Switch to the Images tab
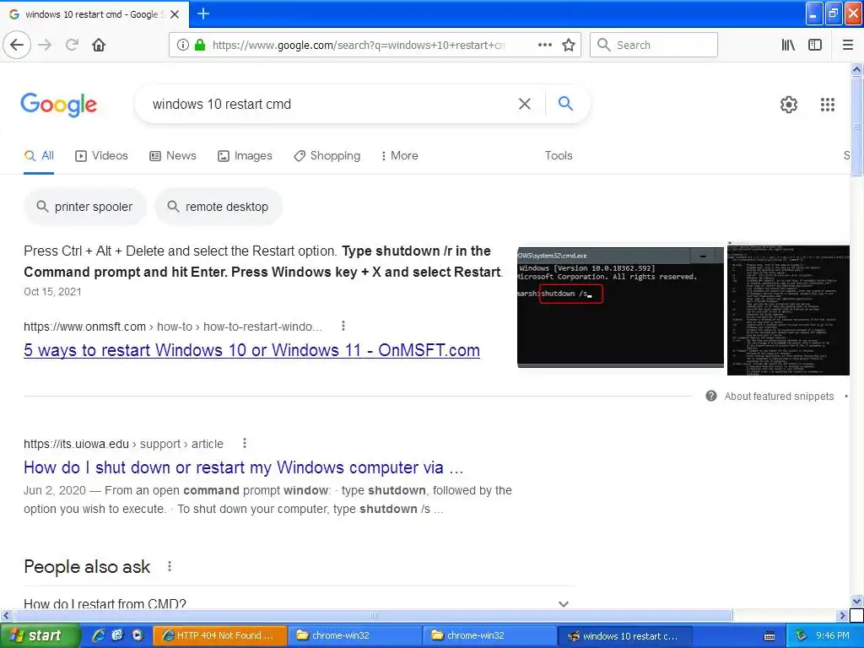The height and width of the screenshot is (648, 864). (245, 156)
